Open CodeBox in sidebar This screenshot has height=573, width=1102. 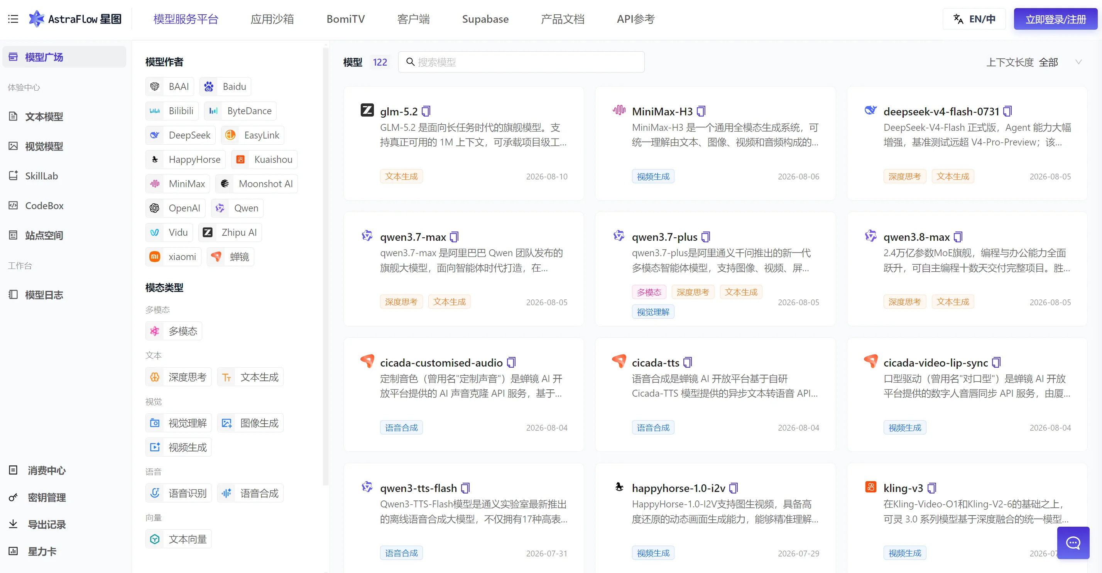(x=64, y=205)
